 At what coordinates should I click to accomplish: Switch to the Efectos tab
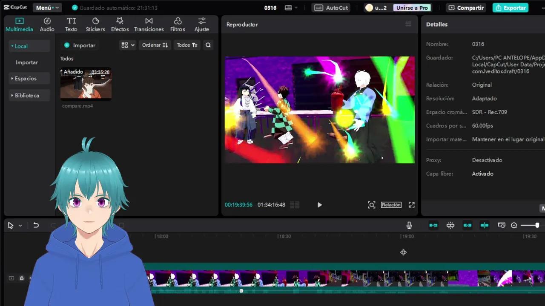pos(120,25)
